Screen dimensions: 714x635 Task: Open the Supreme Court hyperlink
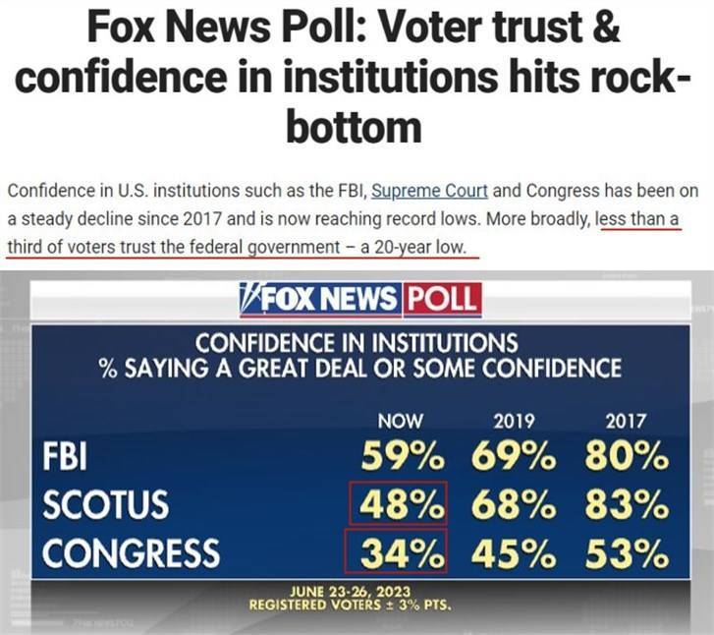coord(429,191)
